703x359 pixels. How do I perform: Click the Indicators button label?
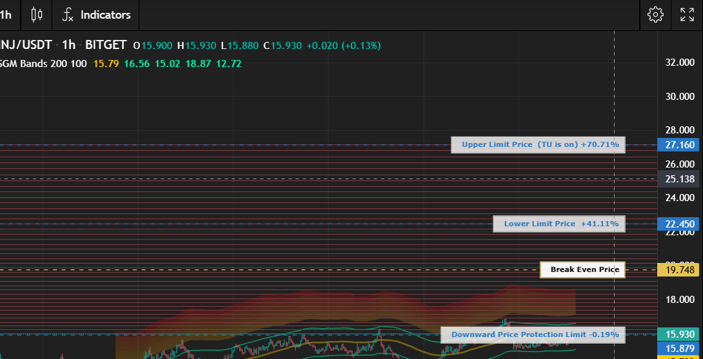(x=105, y=15)
